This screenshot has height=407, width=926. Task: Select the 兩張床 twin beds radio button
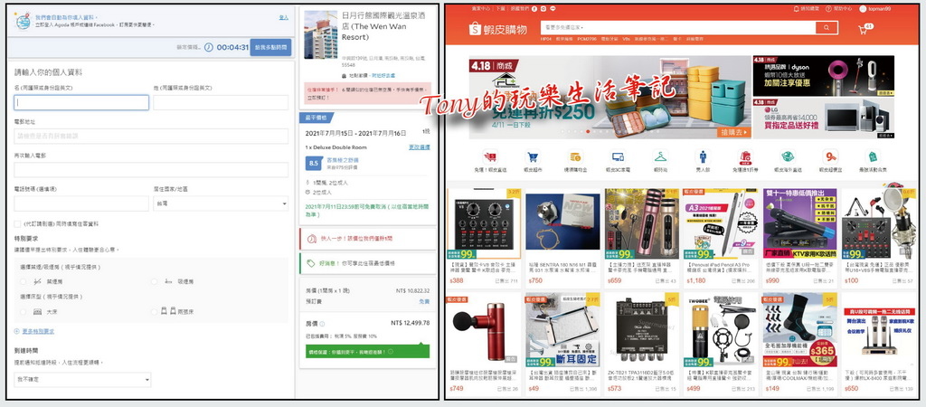pos(155,311)
